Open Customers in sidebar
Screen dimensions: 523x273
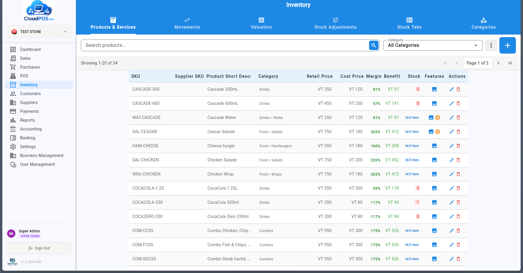[39, 94]
